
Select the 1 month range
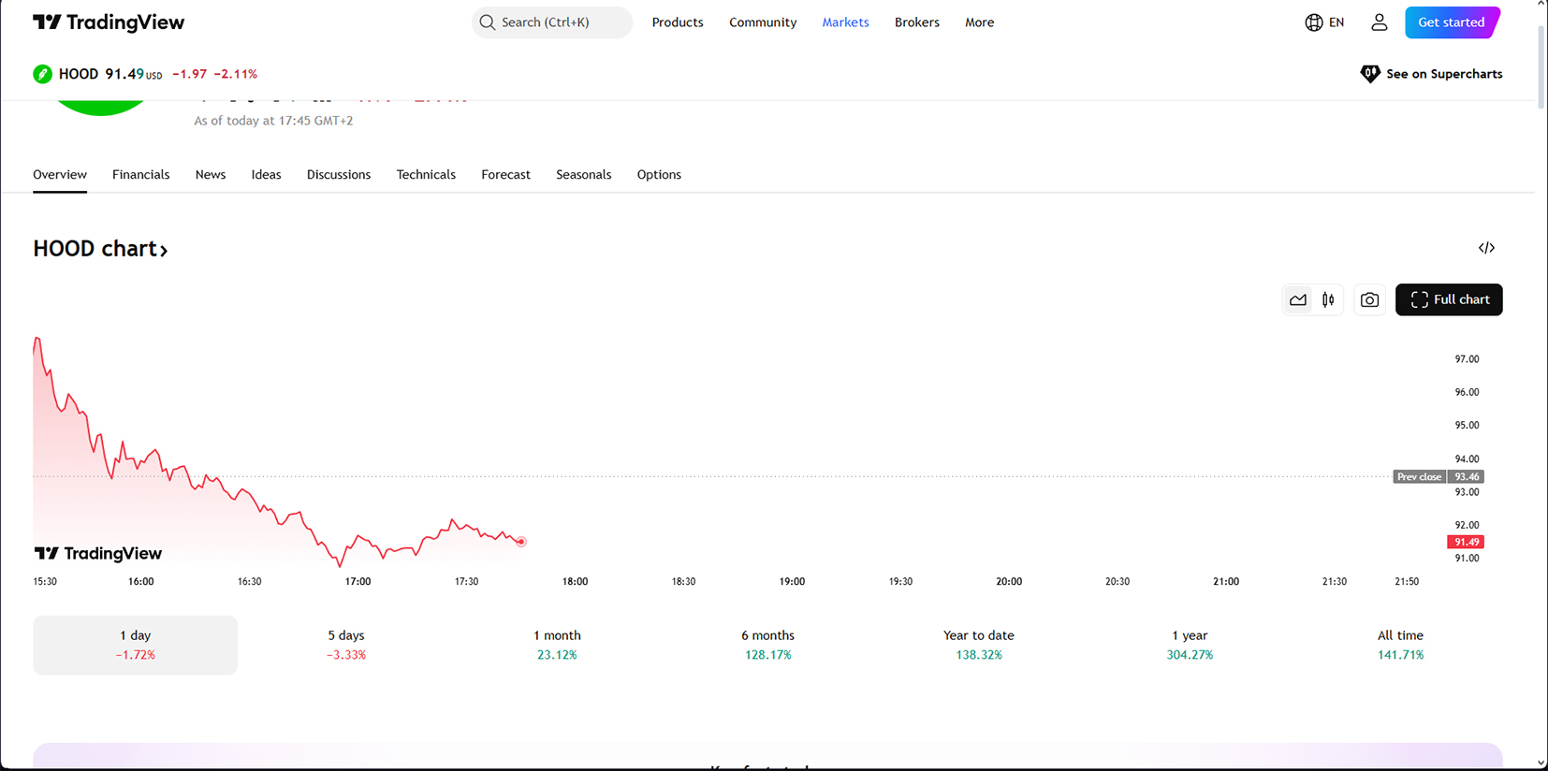(x=557, y=645)
